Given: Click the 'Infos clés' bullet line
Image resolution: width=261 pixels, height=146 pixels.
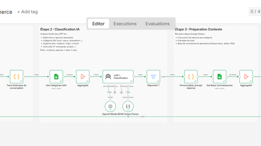Looking at the screenshot, I should (60, 47).
